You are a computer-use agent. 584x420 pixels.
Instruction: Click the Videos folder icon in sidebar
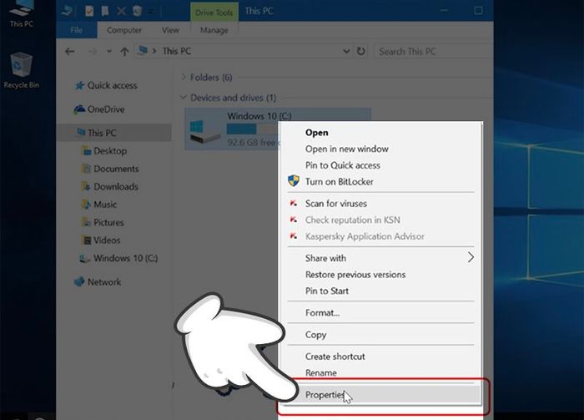tap(87, 240)
